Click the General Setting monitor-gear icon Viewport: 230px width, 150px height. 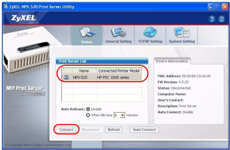(118, 32)
